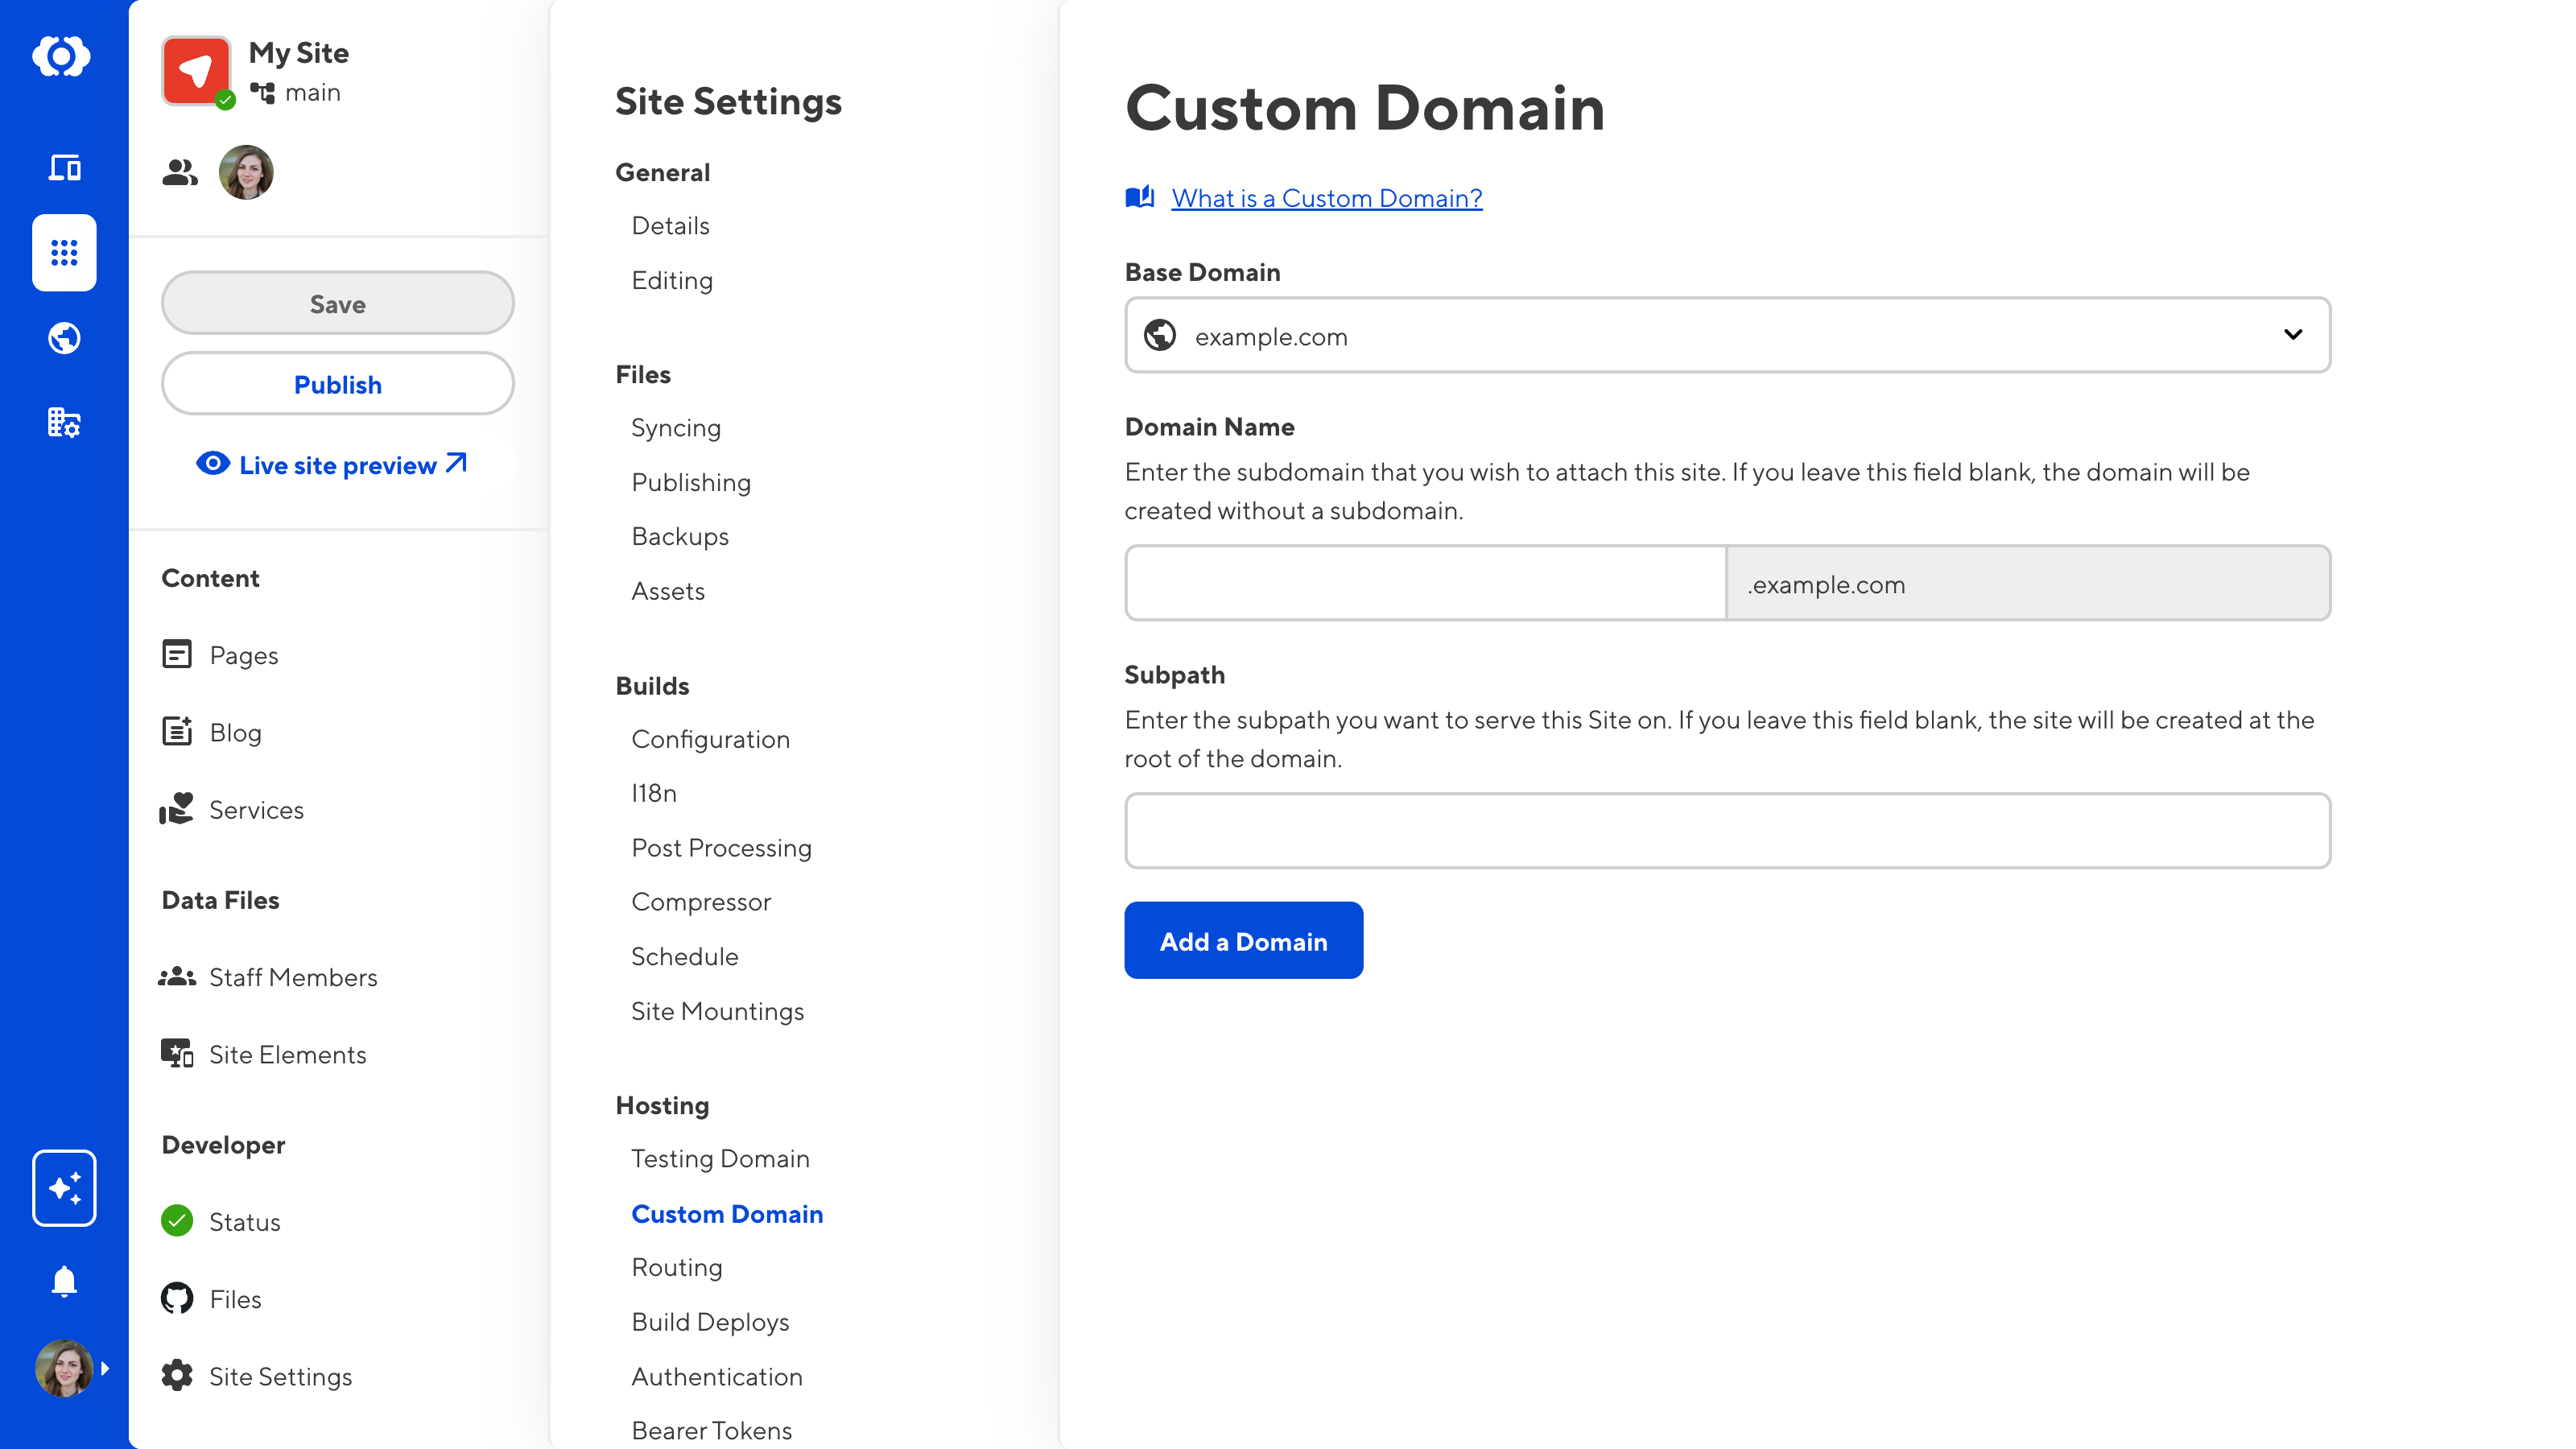The height and width of the screenshot is (1449, 2576).
Task: Click the CloudCannon logo icon
Action: pyautogui.click(x=62, y=56)
